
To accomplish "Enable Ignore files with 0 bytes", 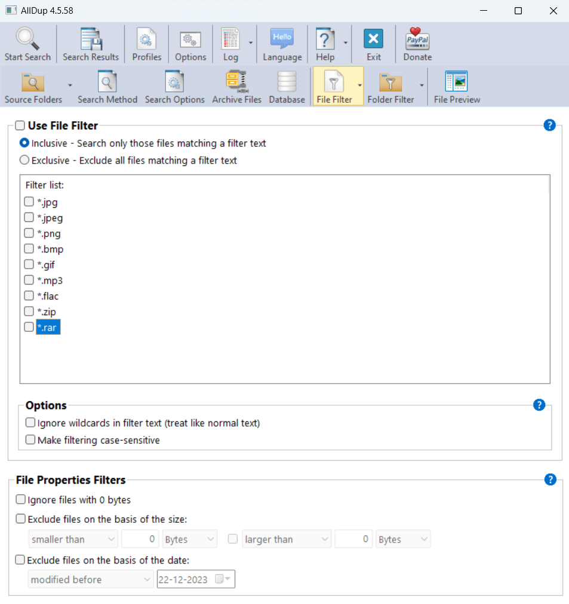I will 21,499.
